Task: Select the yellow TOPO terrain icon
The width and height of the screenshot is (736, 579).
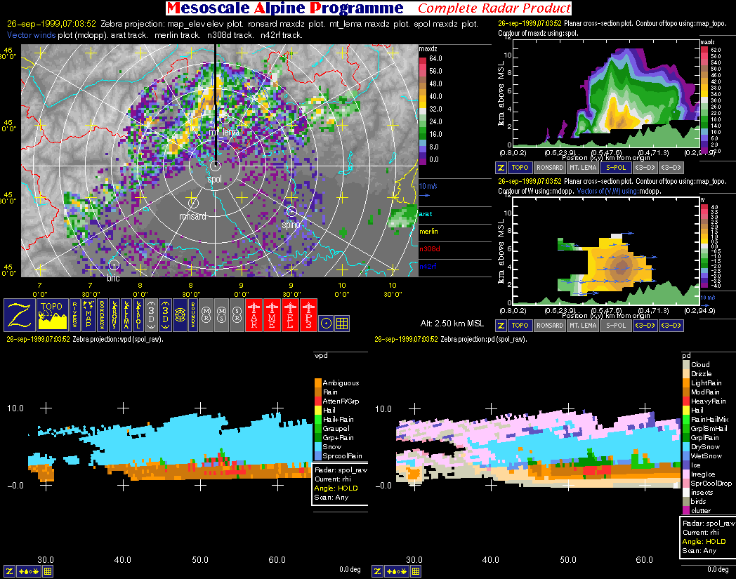Action: point(51,314)
